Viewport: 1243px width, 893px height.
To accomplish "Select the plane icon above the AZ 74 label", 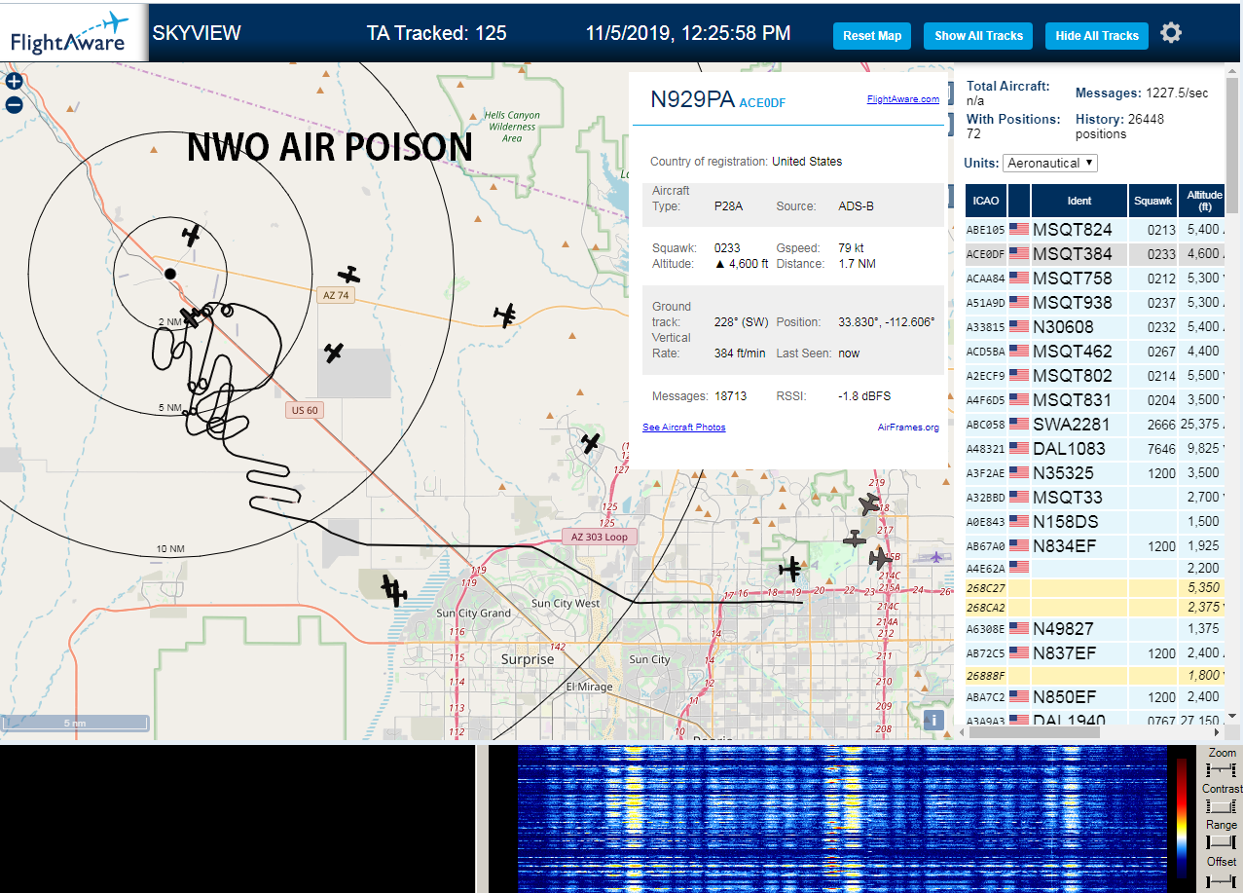I will (348, 276).
